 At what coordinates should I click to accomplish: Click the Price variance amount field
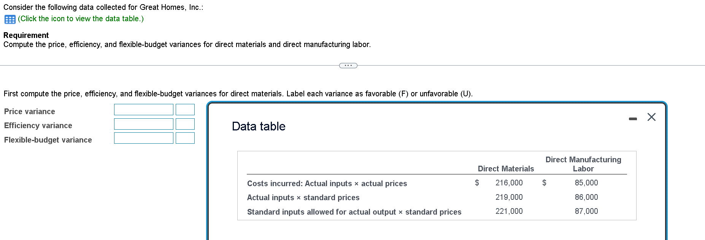[143, 110]
